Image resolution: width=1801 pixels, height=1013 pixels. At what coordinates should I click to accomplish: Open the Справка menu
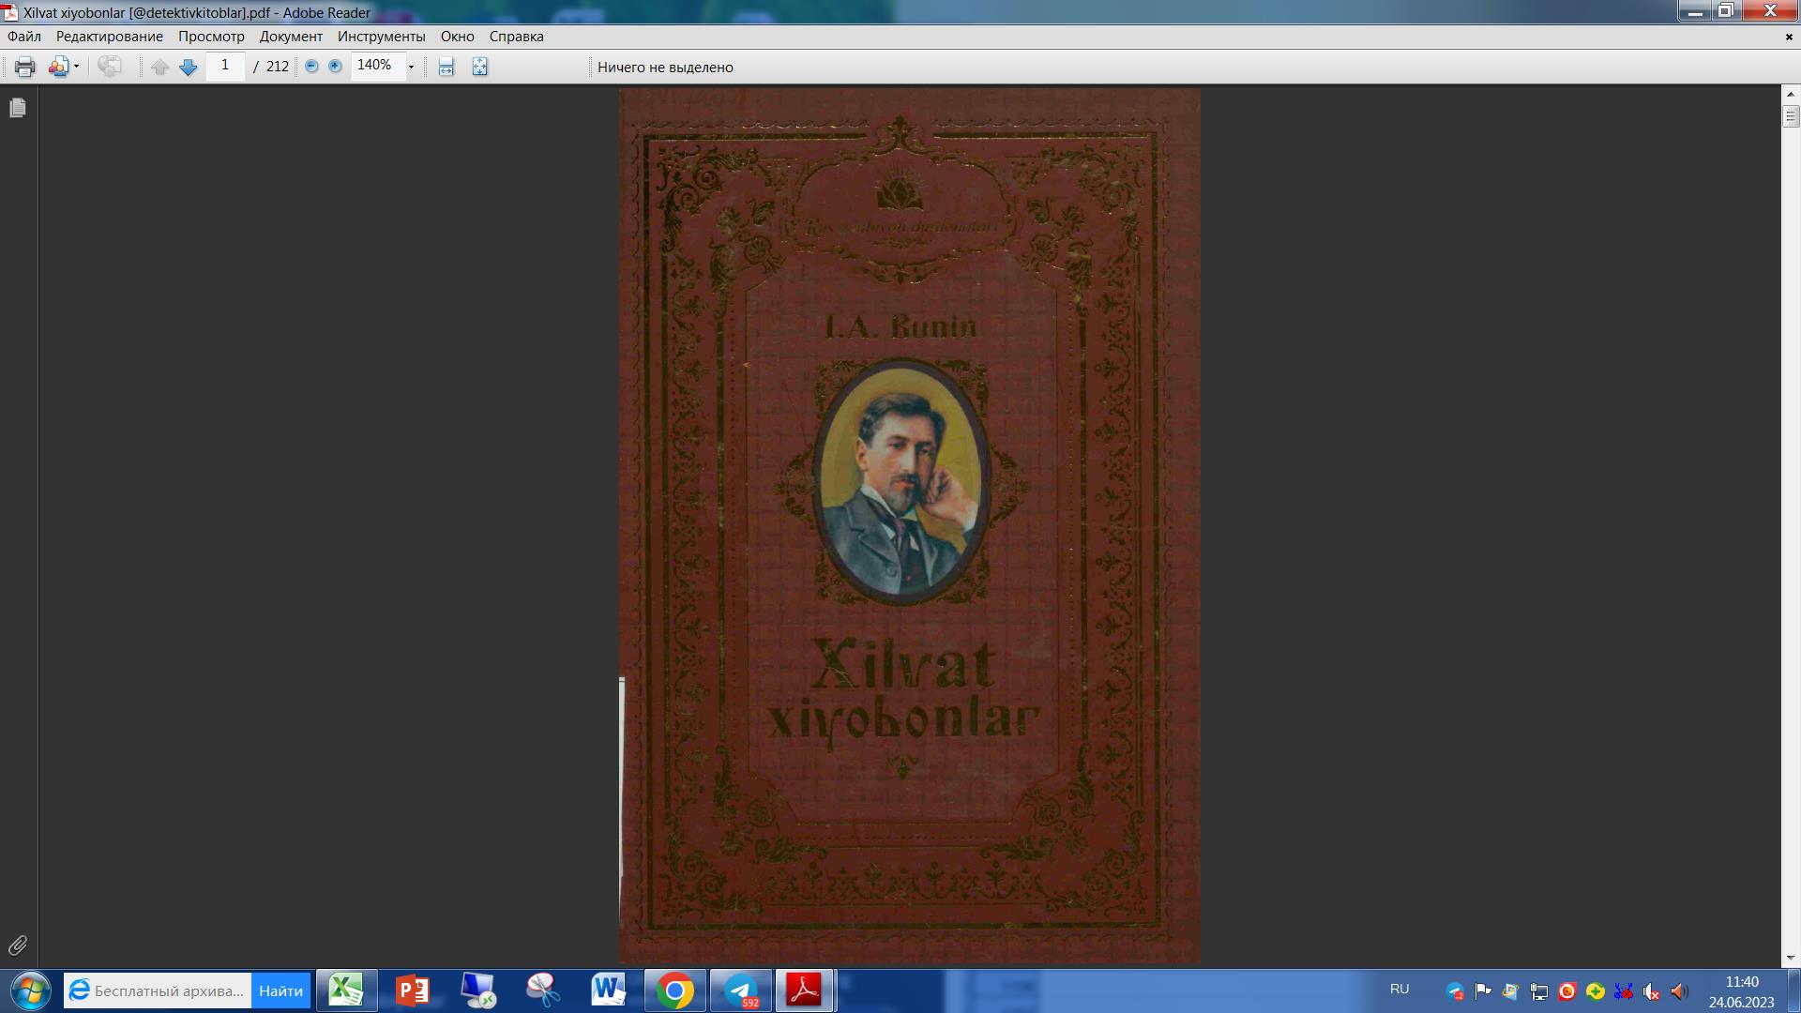coord(516,37)
